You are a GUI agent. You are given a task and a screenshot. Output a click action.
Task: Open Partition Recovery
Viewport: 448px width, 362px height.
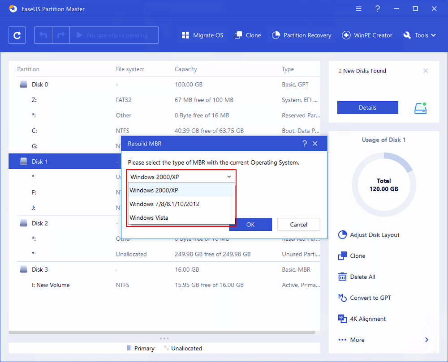click(302, 35)
